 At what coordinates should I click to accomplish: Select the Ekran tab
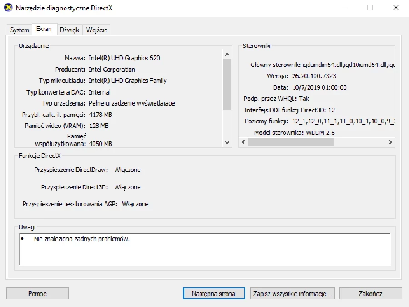pos(44,29)
